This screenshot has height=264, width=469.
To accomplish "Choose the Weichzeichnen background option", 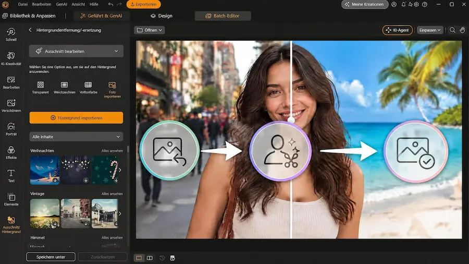I will point(64,88).
